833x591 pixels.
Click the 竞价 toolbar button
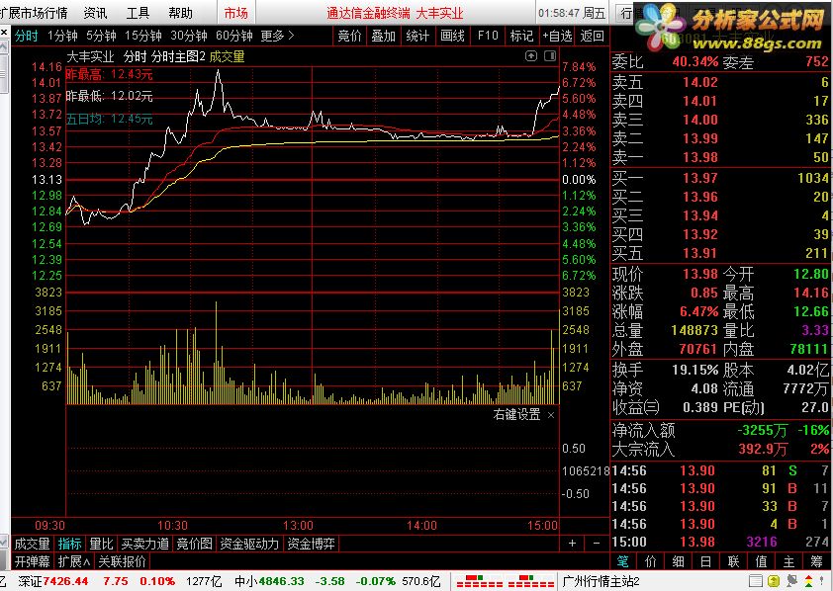coord(349,37)
